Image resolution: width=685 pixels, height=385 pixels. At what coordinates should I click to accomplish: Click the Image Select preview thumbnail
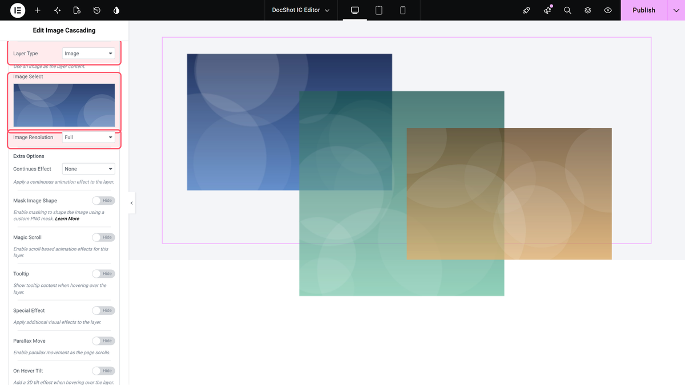(x=64, y=106)
